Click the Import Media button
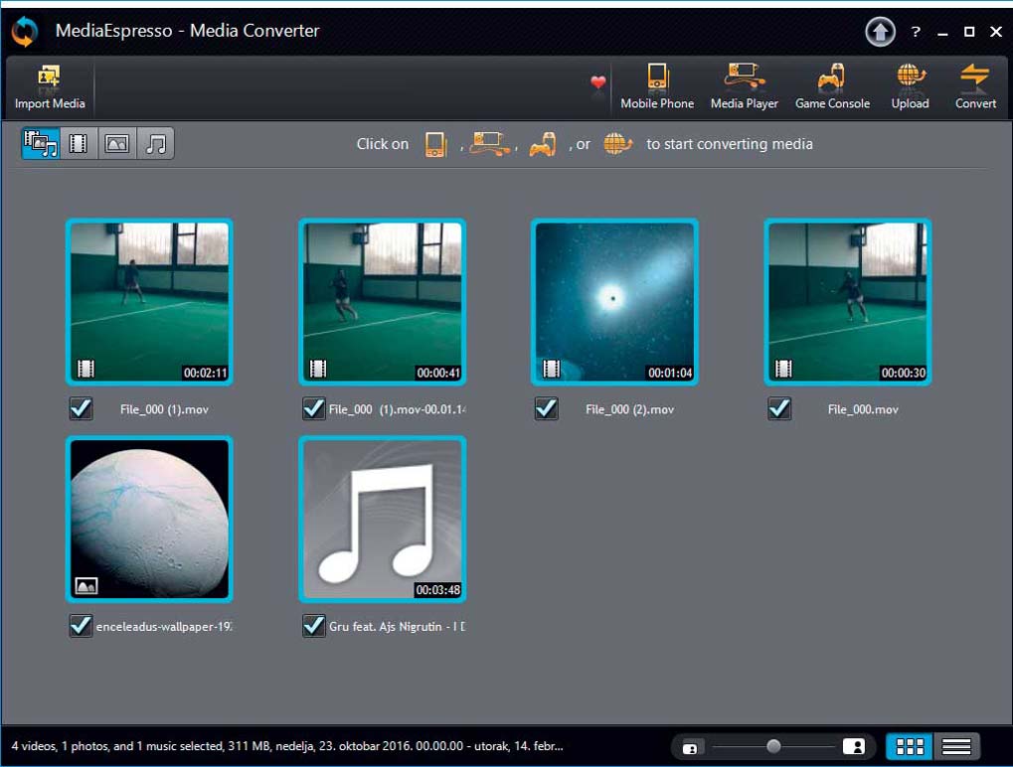 tap(50, 87)
